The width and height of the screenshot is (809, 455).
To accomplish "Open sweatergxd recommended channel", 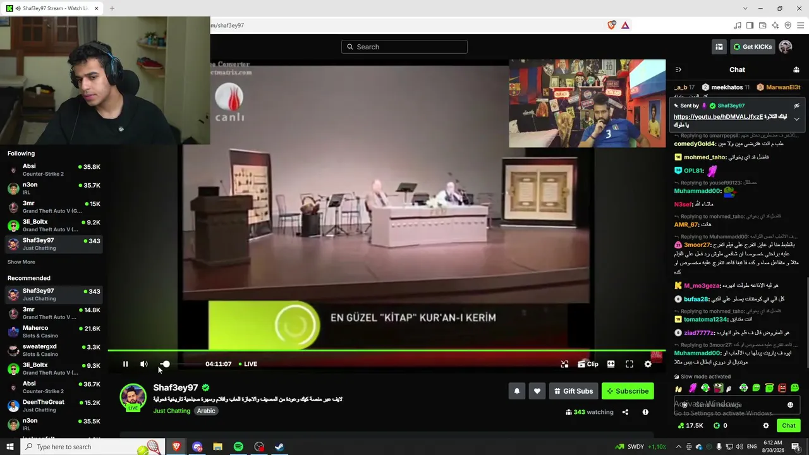I will pyautogui.click(x=54, y=350).
